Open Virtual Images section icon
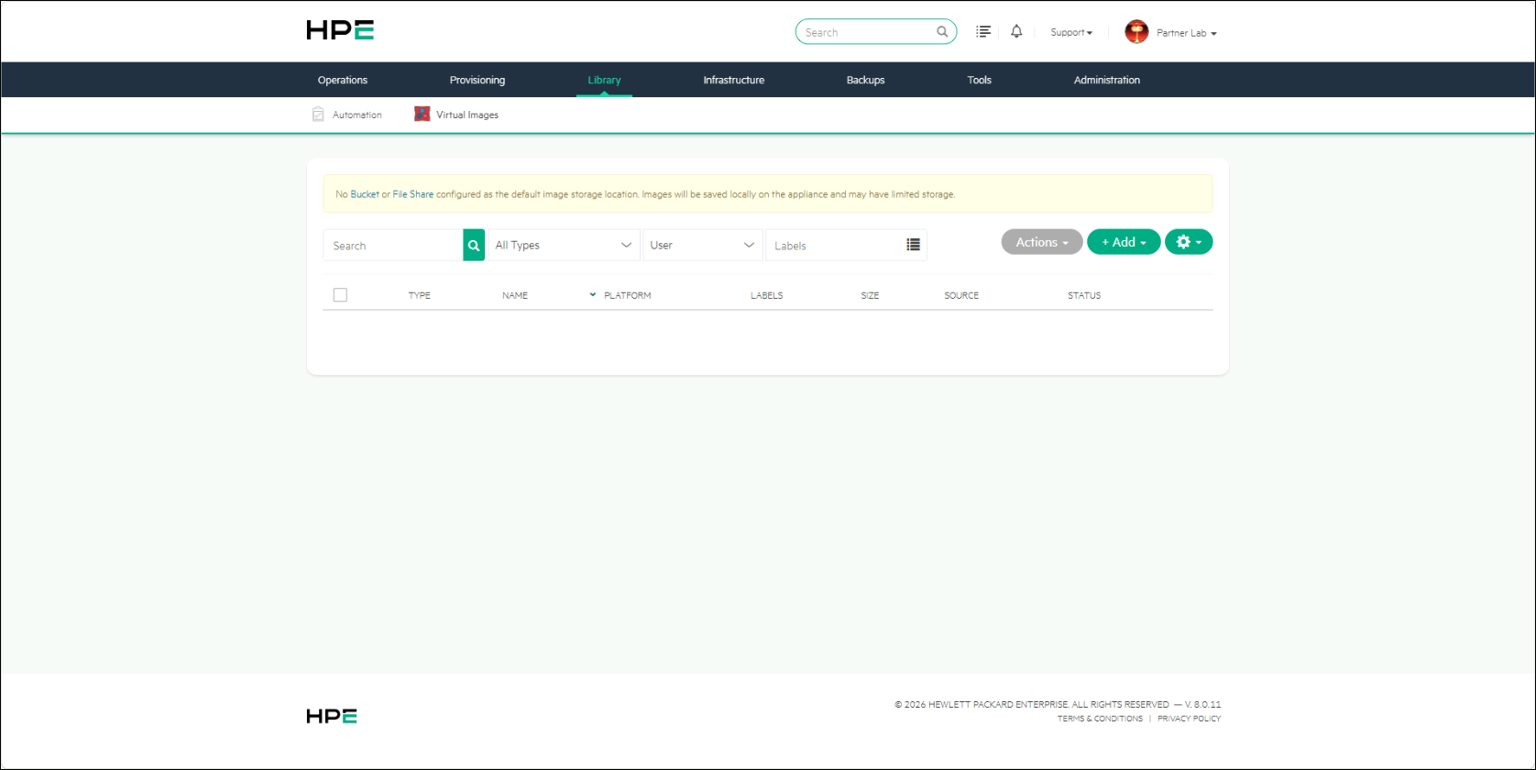 [422, 115]
